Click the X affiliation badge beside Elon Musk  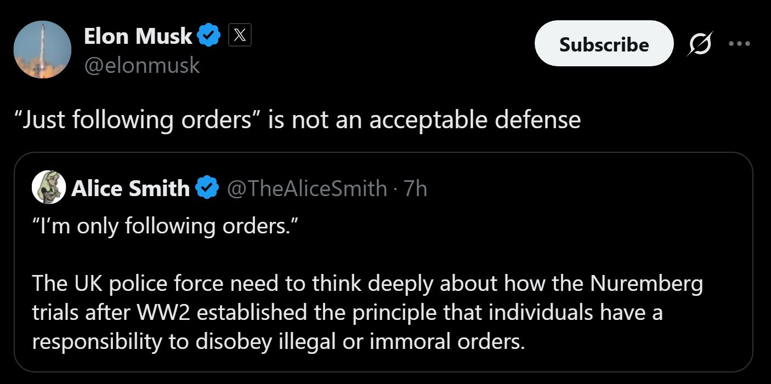[240, 36]
